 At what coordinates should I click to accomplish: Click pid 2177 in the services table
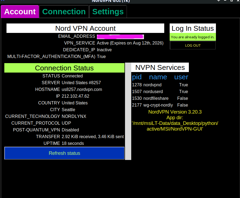tap(137, 105)
